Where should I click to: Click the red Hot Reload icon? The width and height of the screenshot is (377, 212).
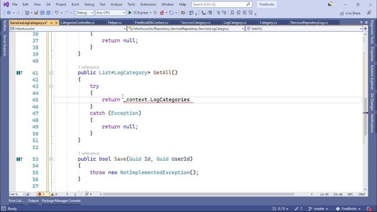(x=162, y=13)
